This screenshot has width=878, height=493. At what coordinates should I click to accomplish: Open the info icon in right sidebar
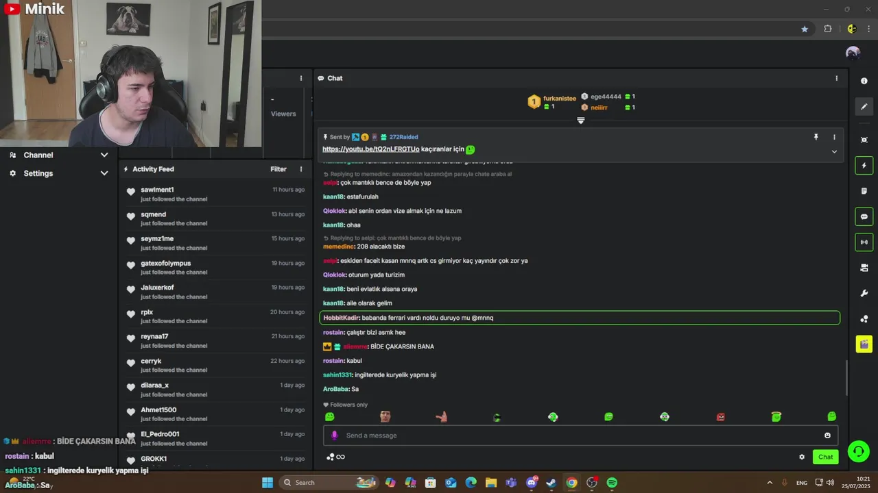[x=864, y=81]
